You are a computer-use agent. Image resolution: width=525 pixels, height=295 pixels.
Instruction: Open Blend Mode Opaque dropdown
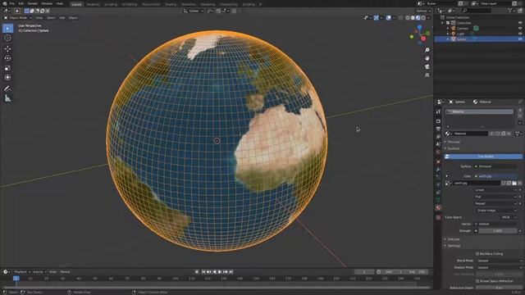[499, 261]
